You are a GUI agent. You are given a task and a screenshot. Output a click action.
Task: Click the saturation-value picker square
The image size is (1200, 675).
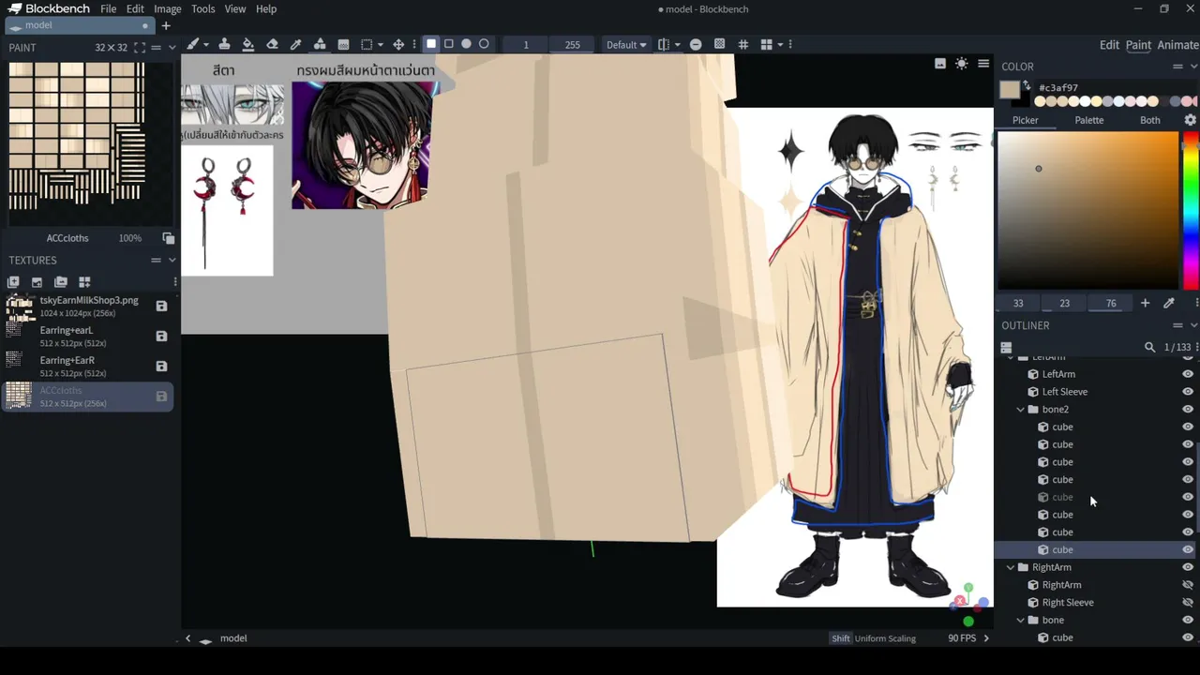1087,210
